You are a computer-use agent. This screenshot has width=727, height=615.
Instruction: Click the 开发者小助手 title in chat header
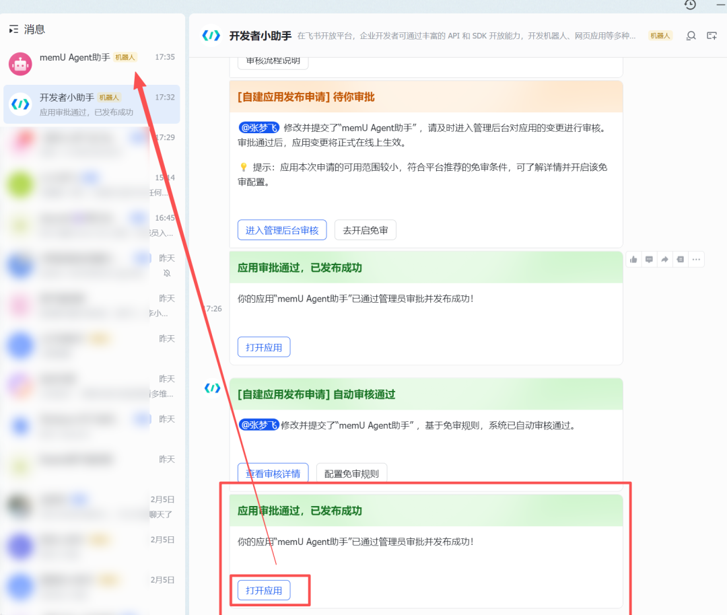[260, 36]
